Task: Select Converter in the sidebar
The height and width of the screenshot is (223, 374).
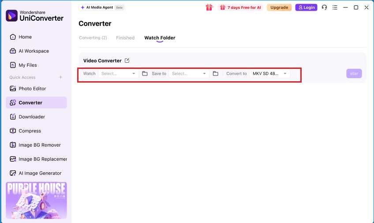Action: click(x=36, y=102)
